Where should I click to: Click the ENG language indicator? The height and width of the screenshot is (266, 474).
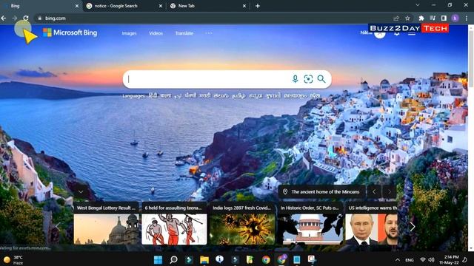(410, 260)
